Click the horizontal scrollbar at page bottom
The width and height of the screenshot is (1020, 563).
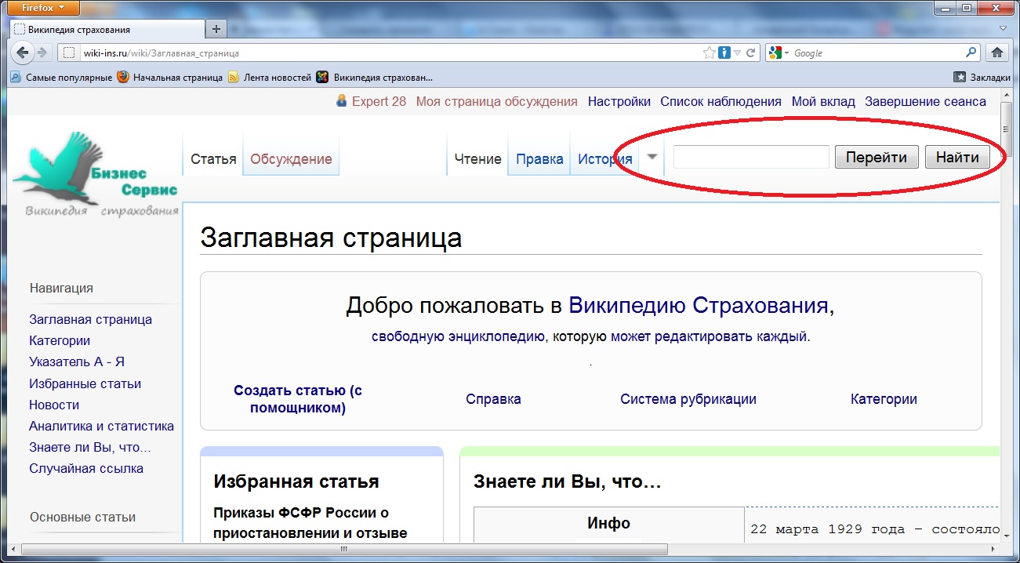(502, 550)
